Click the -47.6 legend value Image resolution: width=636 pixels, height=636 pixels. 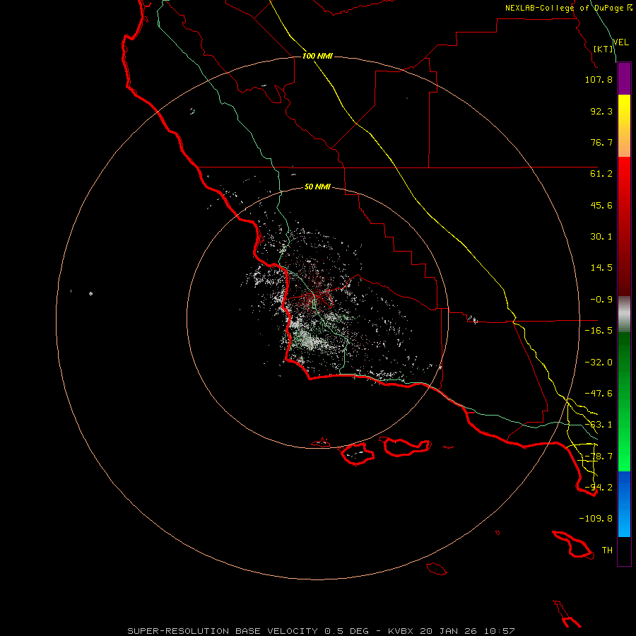click(599, 394)
